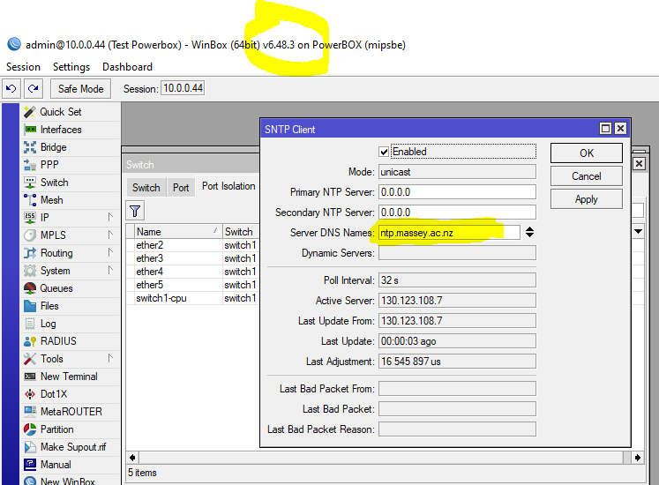
Task: Open the Log icon in the sidebar
Action: pyautogui.click(x=30, y=324)
